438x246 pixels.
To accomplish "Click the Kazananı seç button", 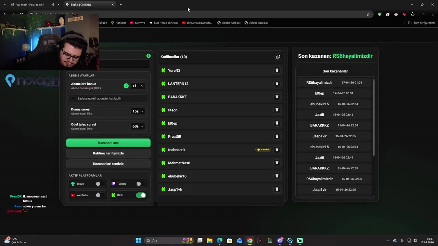I will (108, 143).
